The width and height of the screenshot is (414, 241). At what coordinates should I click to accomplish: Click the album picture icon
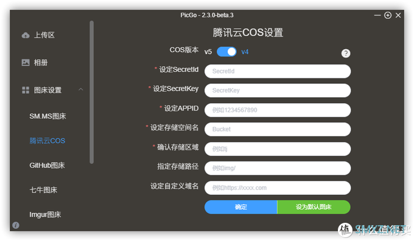click(x=26, y=63)
